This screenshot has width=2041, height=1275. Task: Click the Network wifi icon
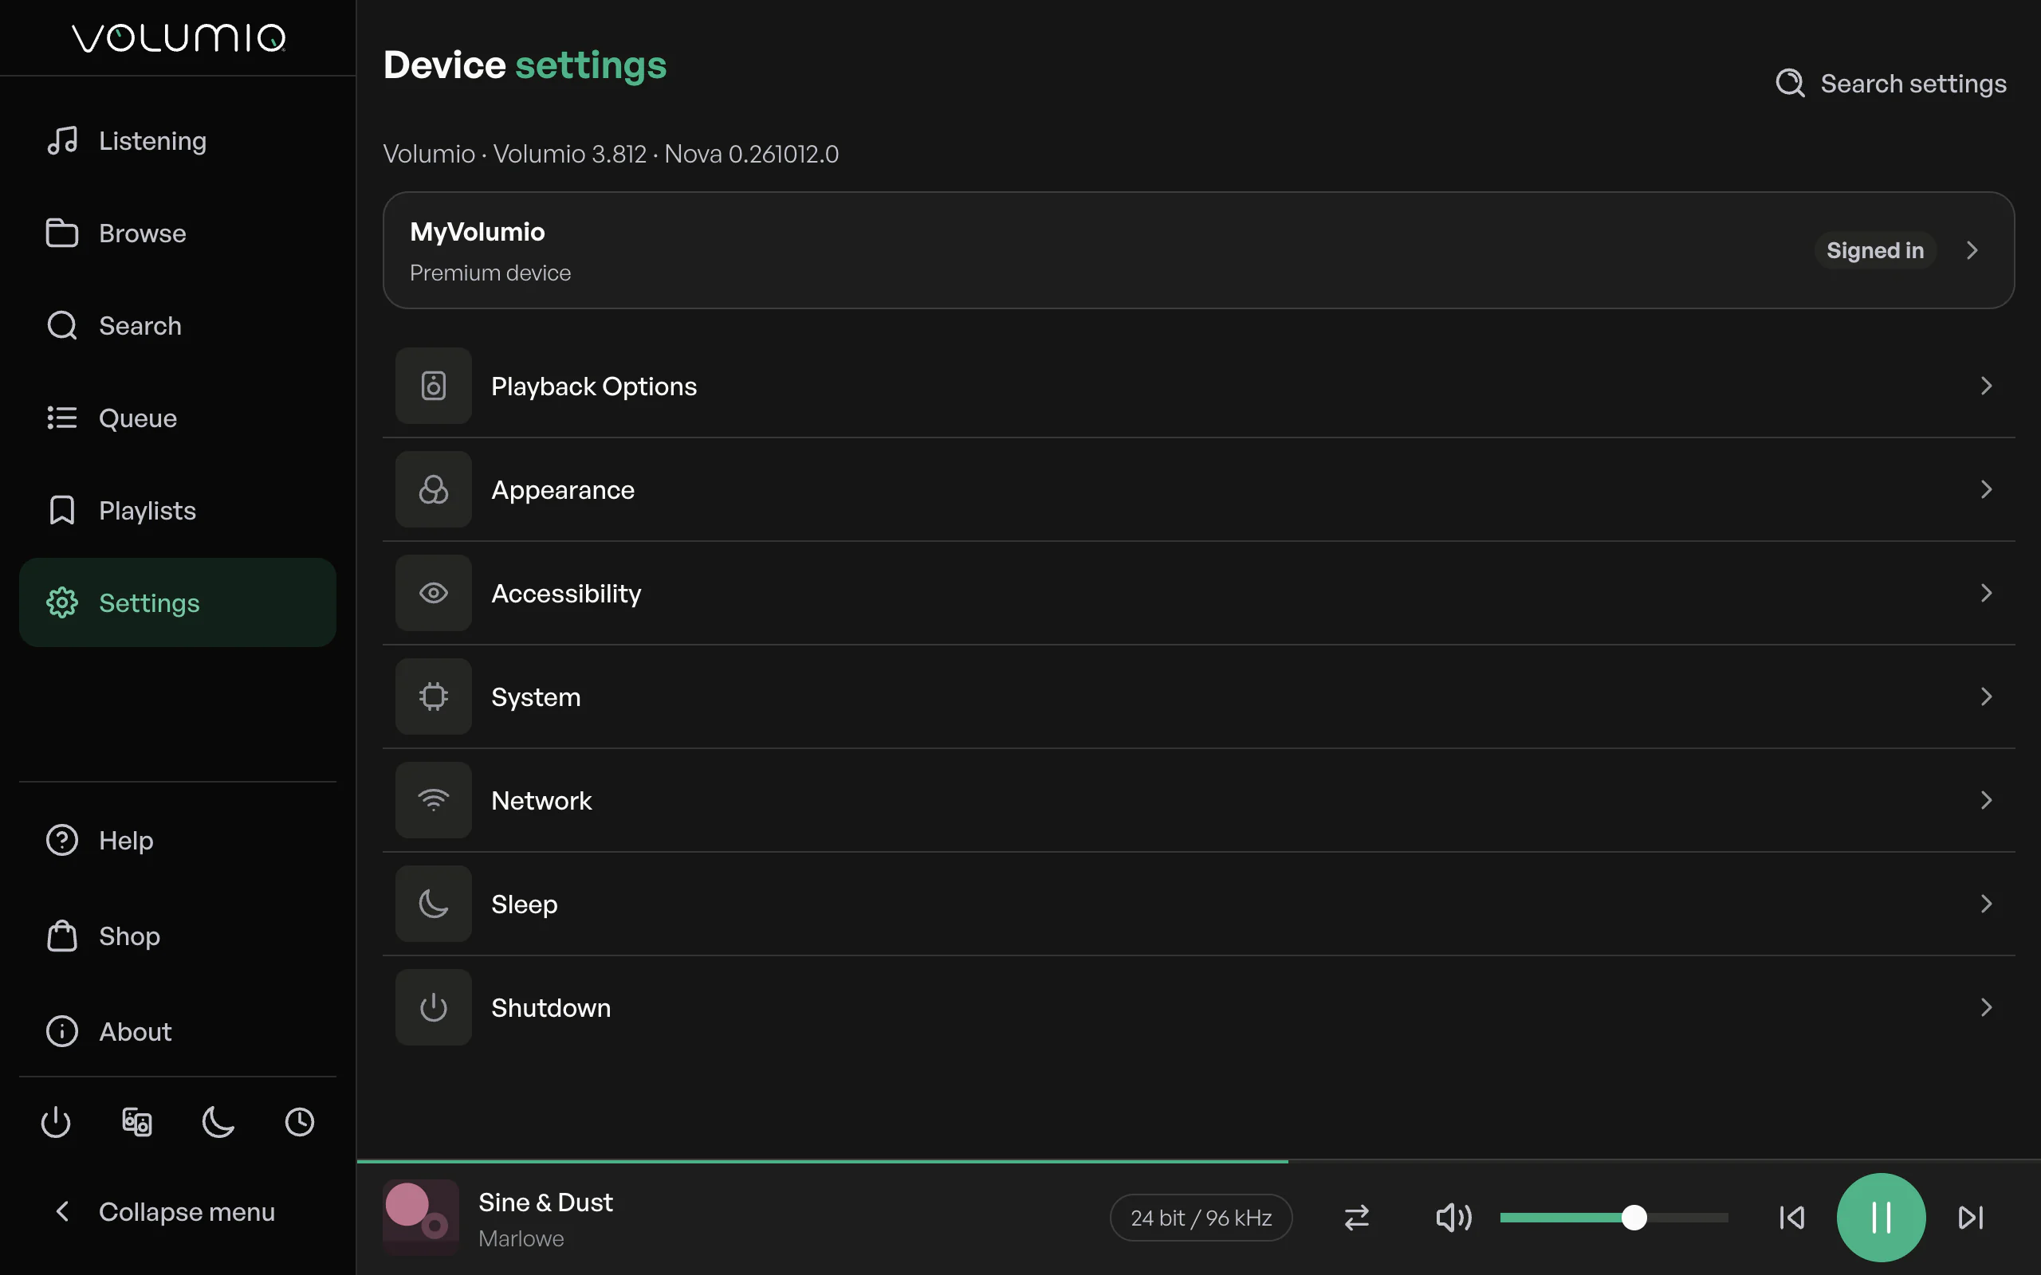(x=434, y=800)
